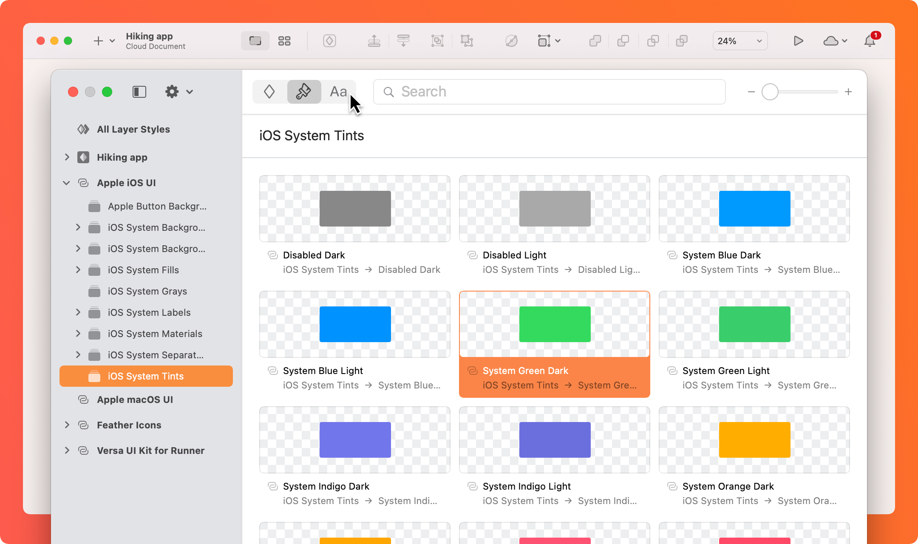Show Text Styles via Aa tab
Viewport: 918px width, 544px height.
point(338,92)
